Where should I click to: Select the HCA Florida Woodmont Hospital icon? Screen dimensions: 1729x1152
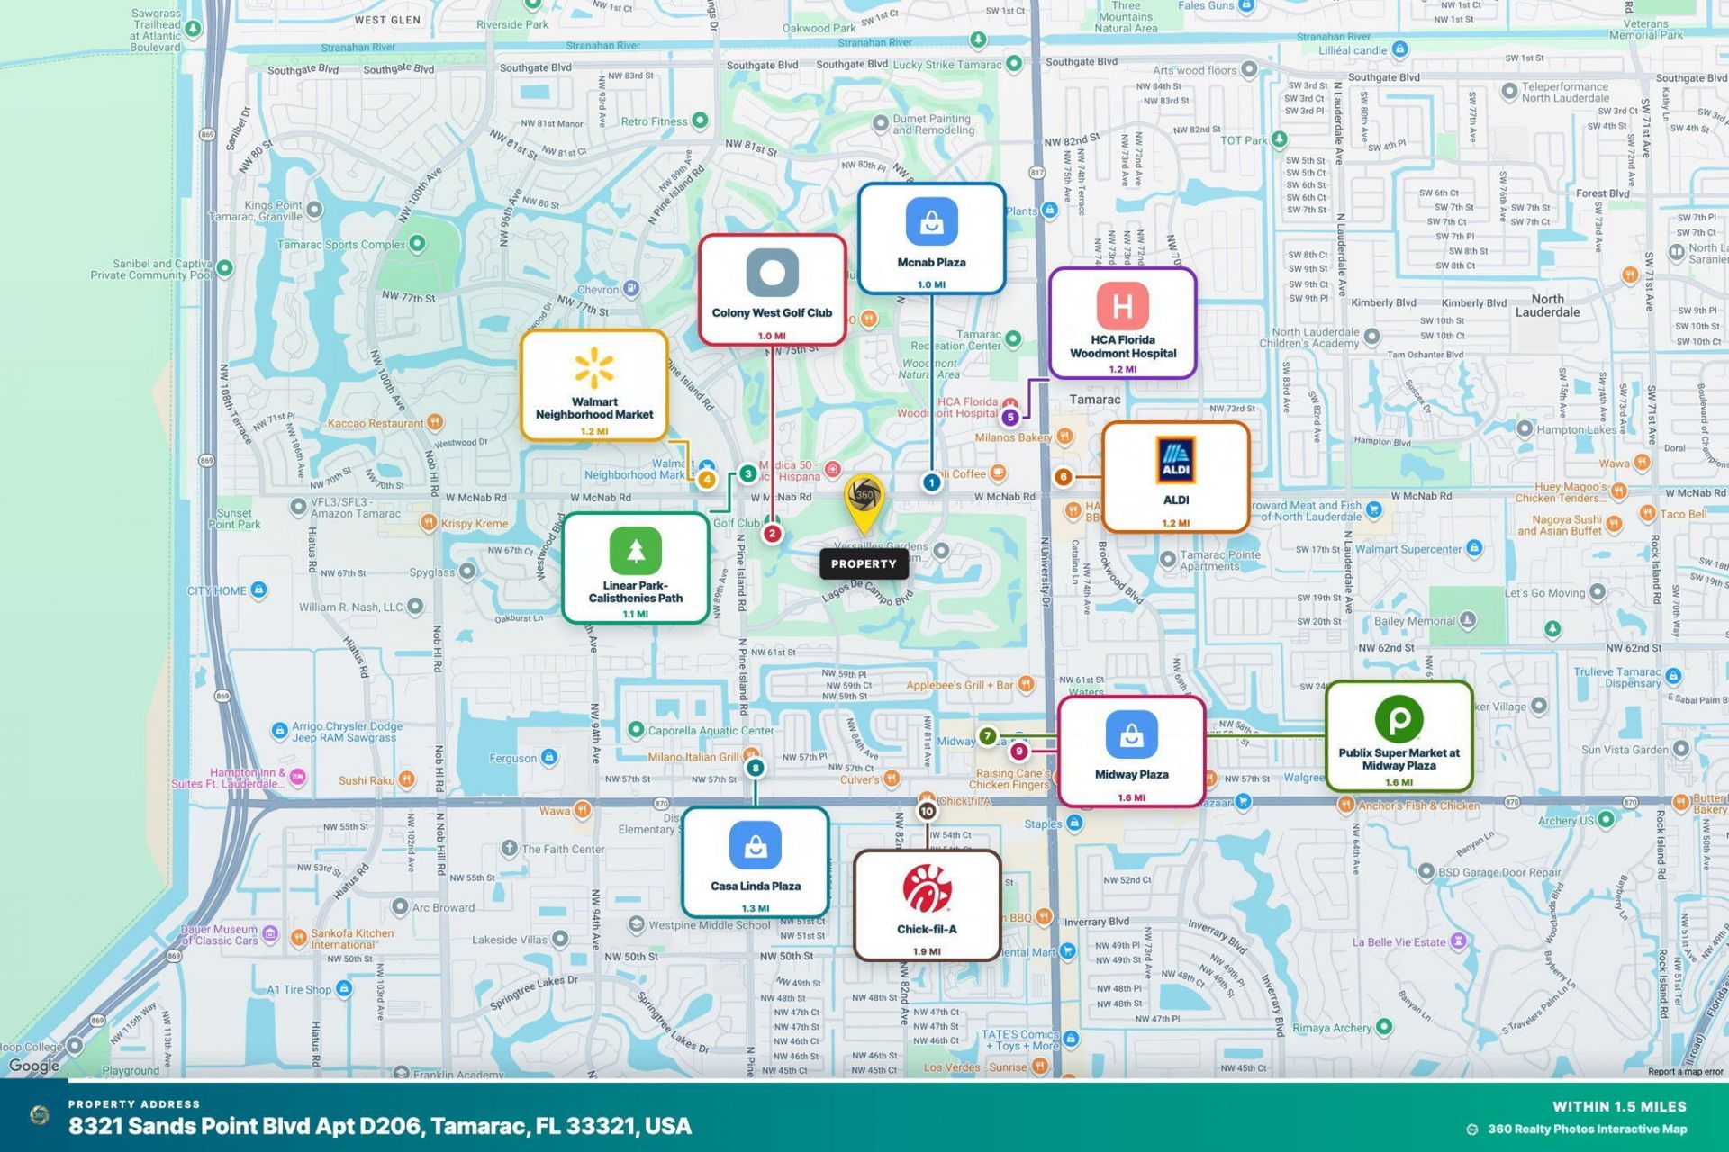1122,306
